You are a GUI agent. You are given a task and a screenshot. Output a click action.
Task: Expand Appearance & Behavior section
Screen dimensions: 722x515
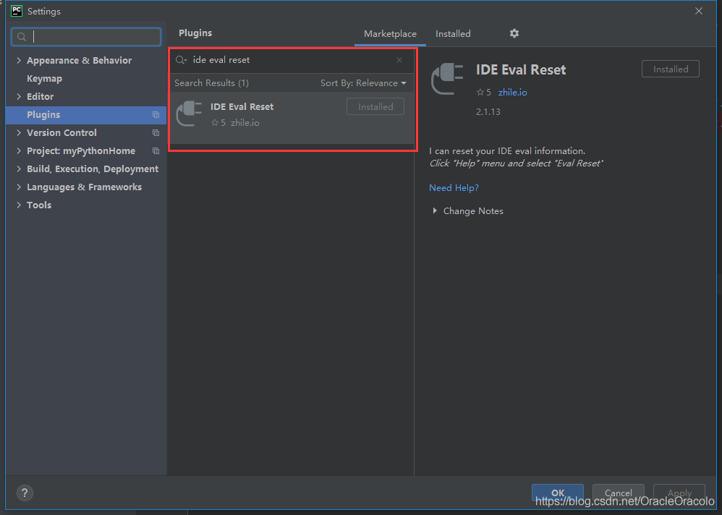point(19,60)
